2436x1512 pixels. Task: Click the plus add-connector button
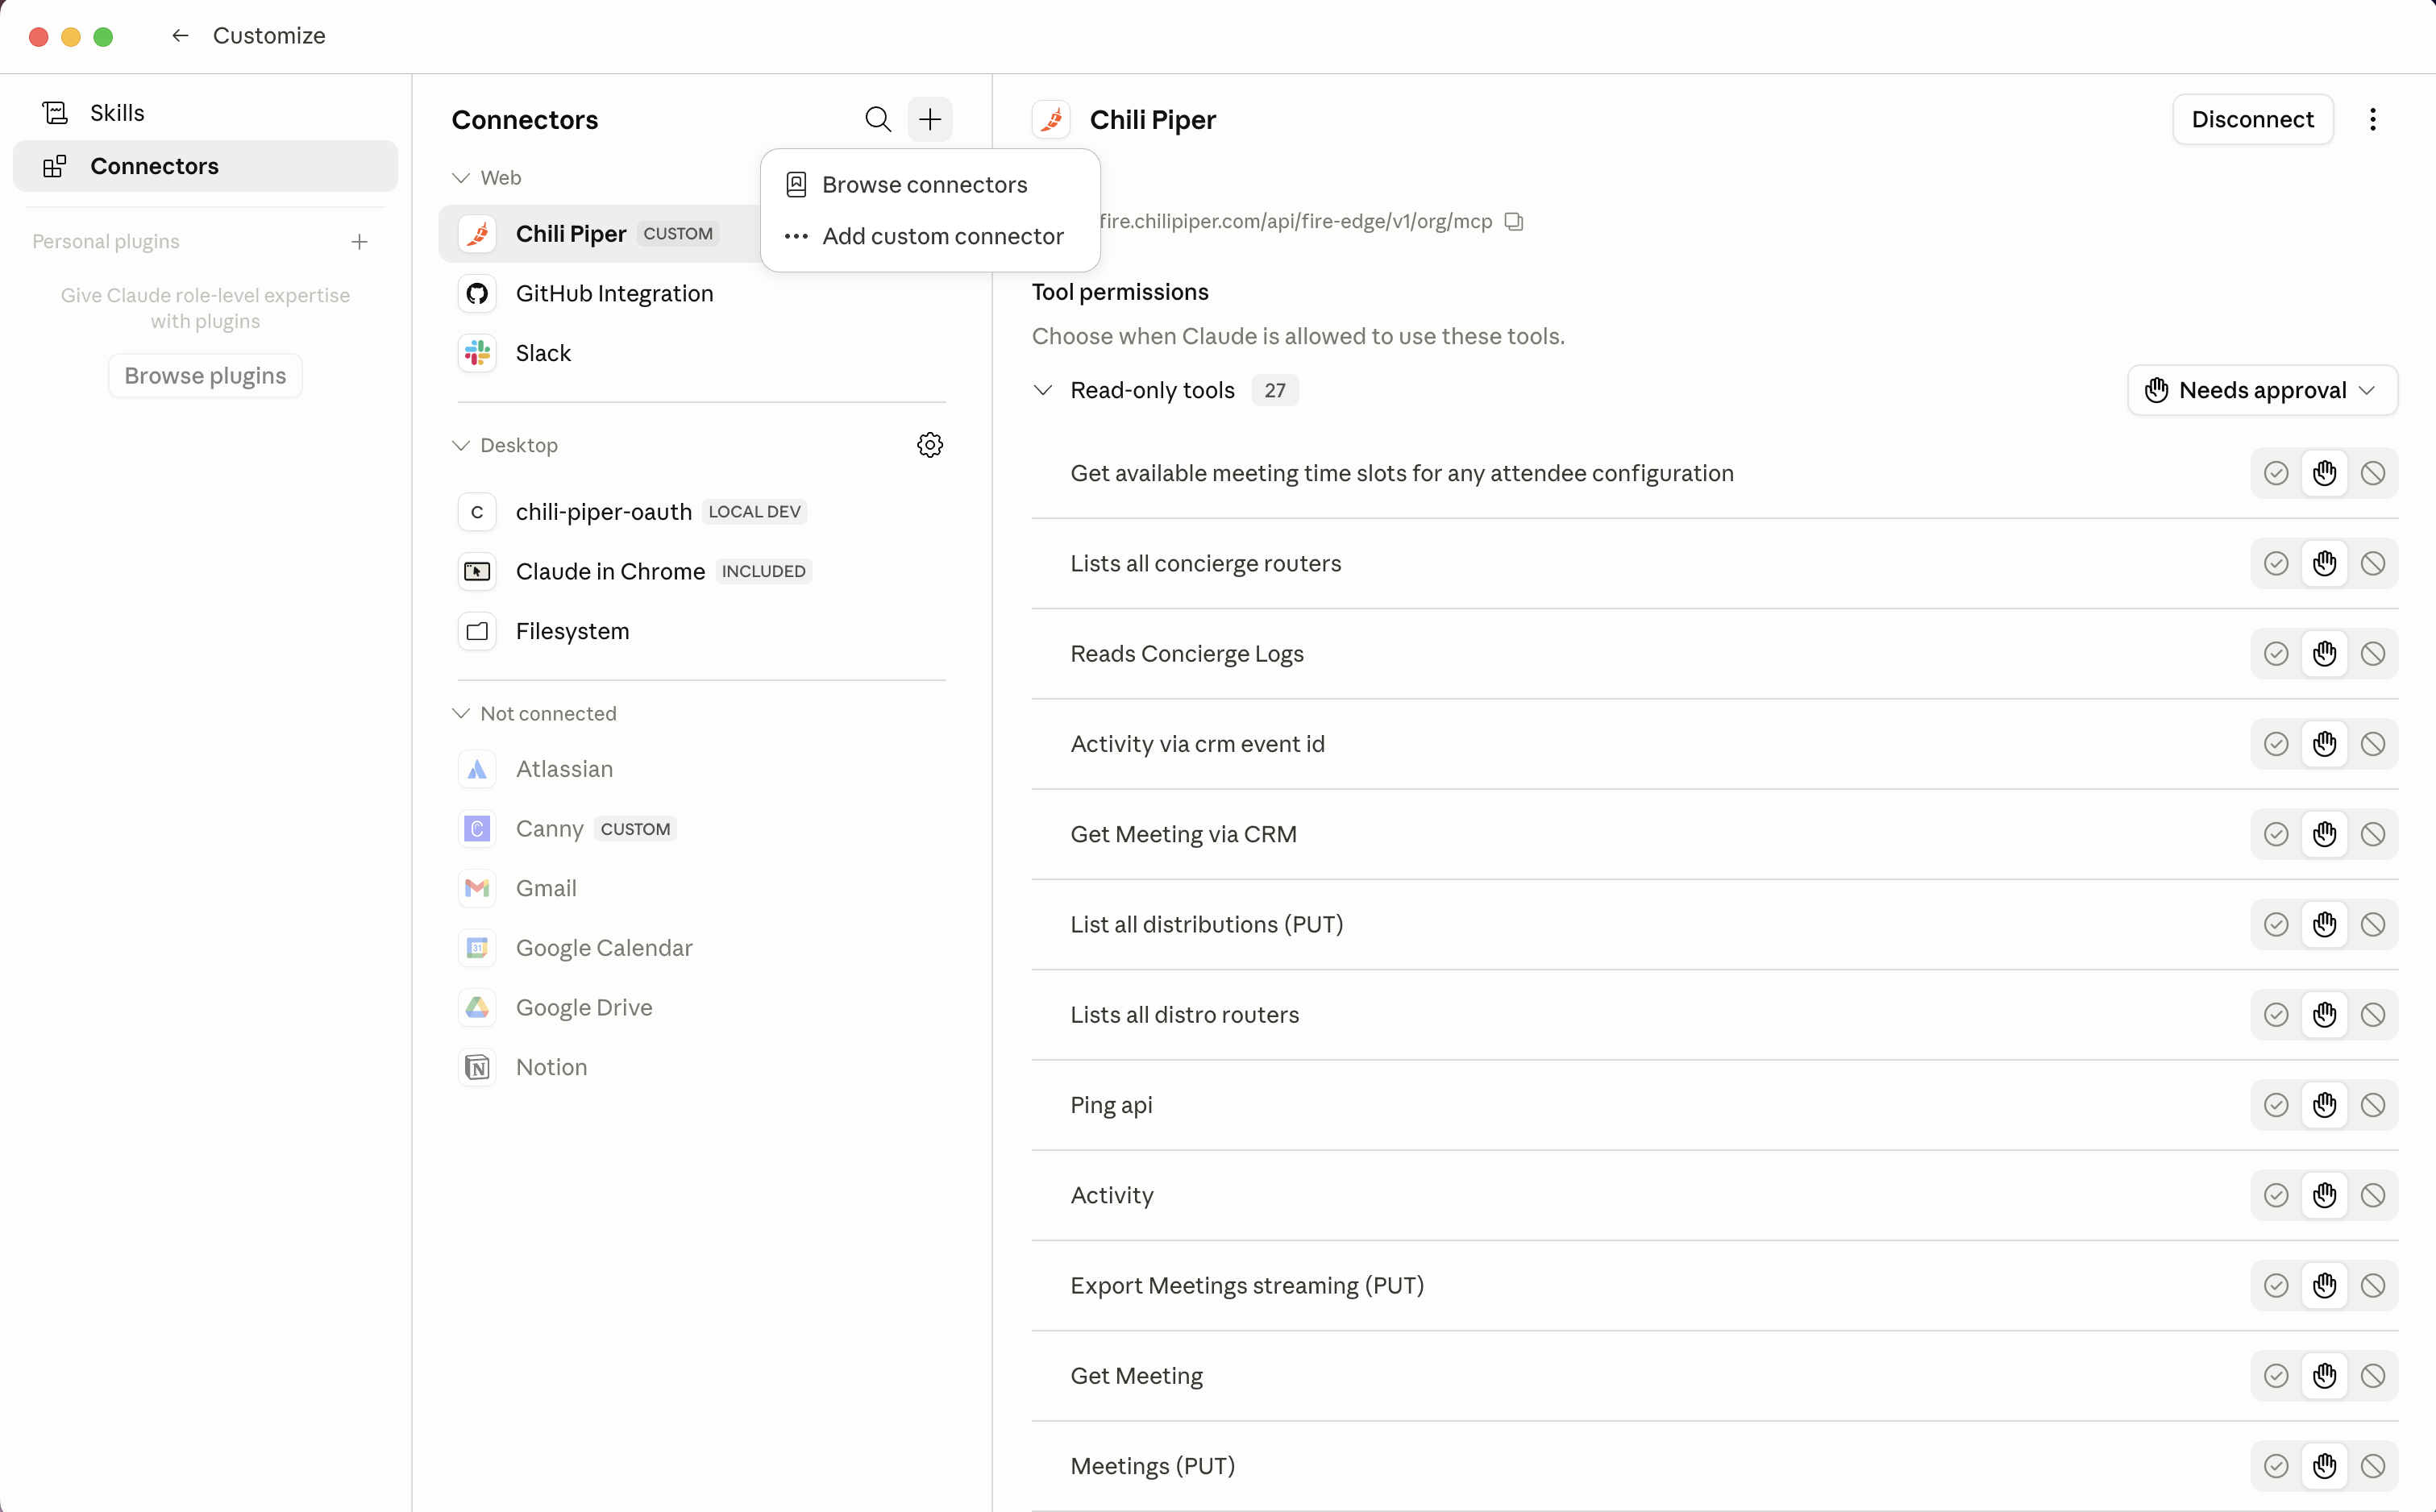(x=930, y=119)
